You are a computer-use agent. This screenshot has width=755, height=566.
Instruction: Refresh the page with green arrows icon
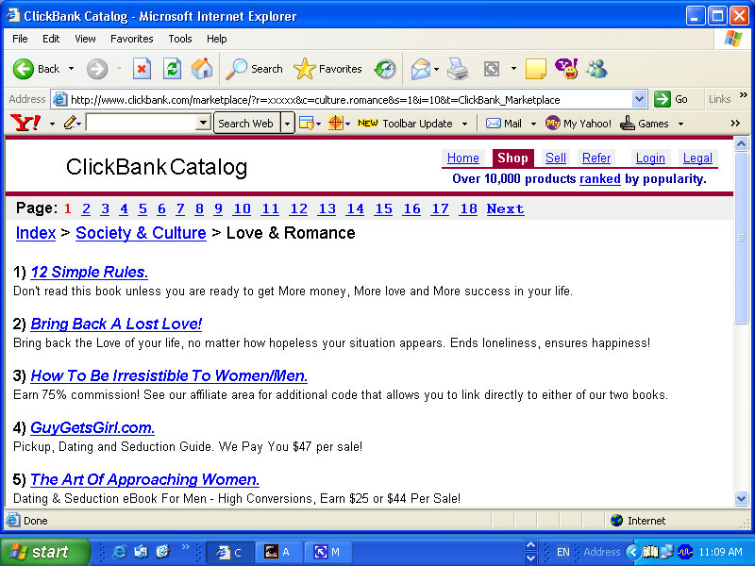pos(172,69)
